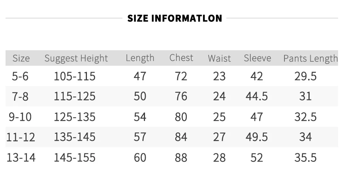Select the Pants Length column header

point(310,58)
